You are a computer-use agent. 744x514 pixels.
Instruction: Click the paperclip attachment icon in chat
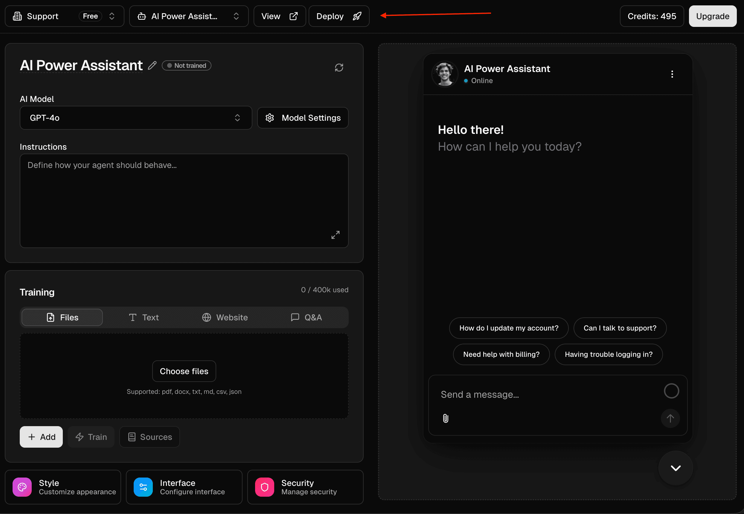tap(445, 418)
